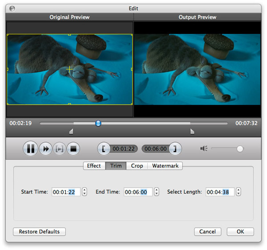Select the left trim start marker
Screen dimensions: 267x250
tap(71, 131)
